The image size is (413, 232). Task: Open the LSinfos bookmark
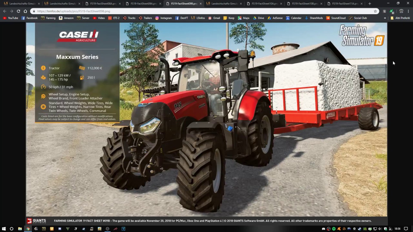pos(198,18)
